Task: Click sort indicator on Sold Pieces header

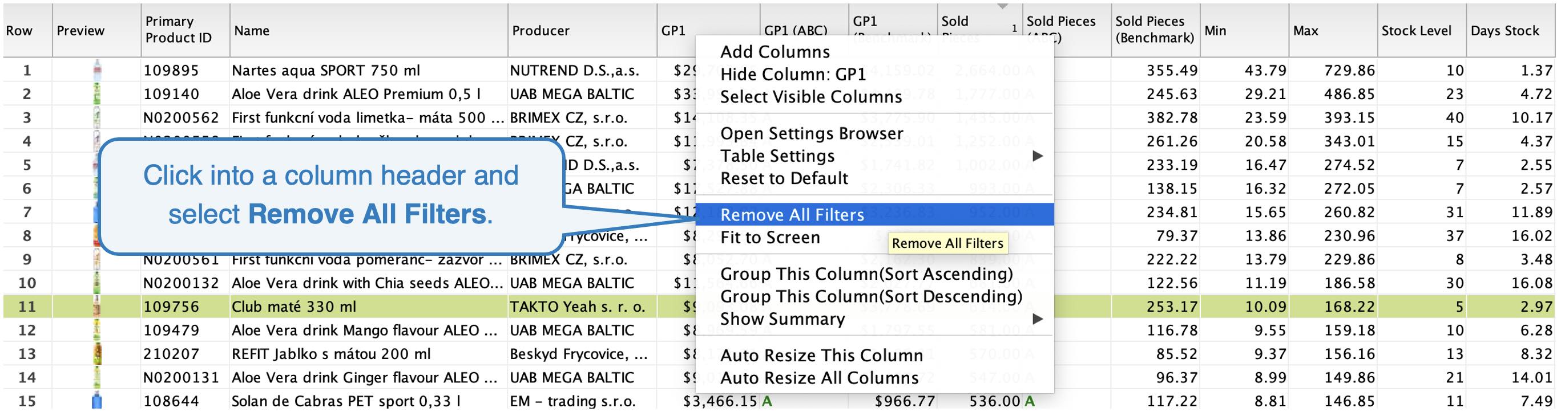Action: click(x=1003, y=7)
